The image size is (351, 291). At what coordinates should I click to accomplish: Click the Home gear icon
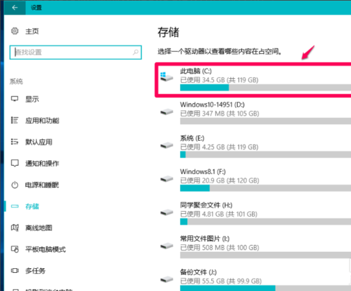[15, 31]
